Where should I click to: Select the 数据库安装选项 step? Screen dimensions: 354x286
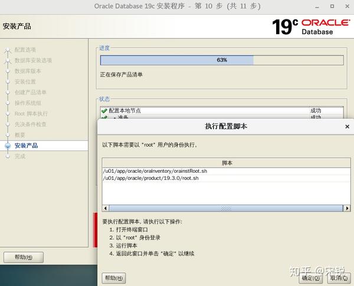point(33,60)
